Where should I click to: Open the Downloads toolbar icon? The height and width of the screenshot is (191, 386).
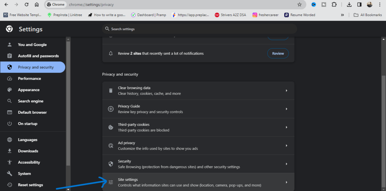pyautogui.click(x=349, y=5)
